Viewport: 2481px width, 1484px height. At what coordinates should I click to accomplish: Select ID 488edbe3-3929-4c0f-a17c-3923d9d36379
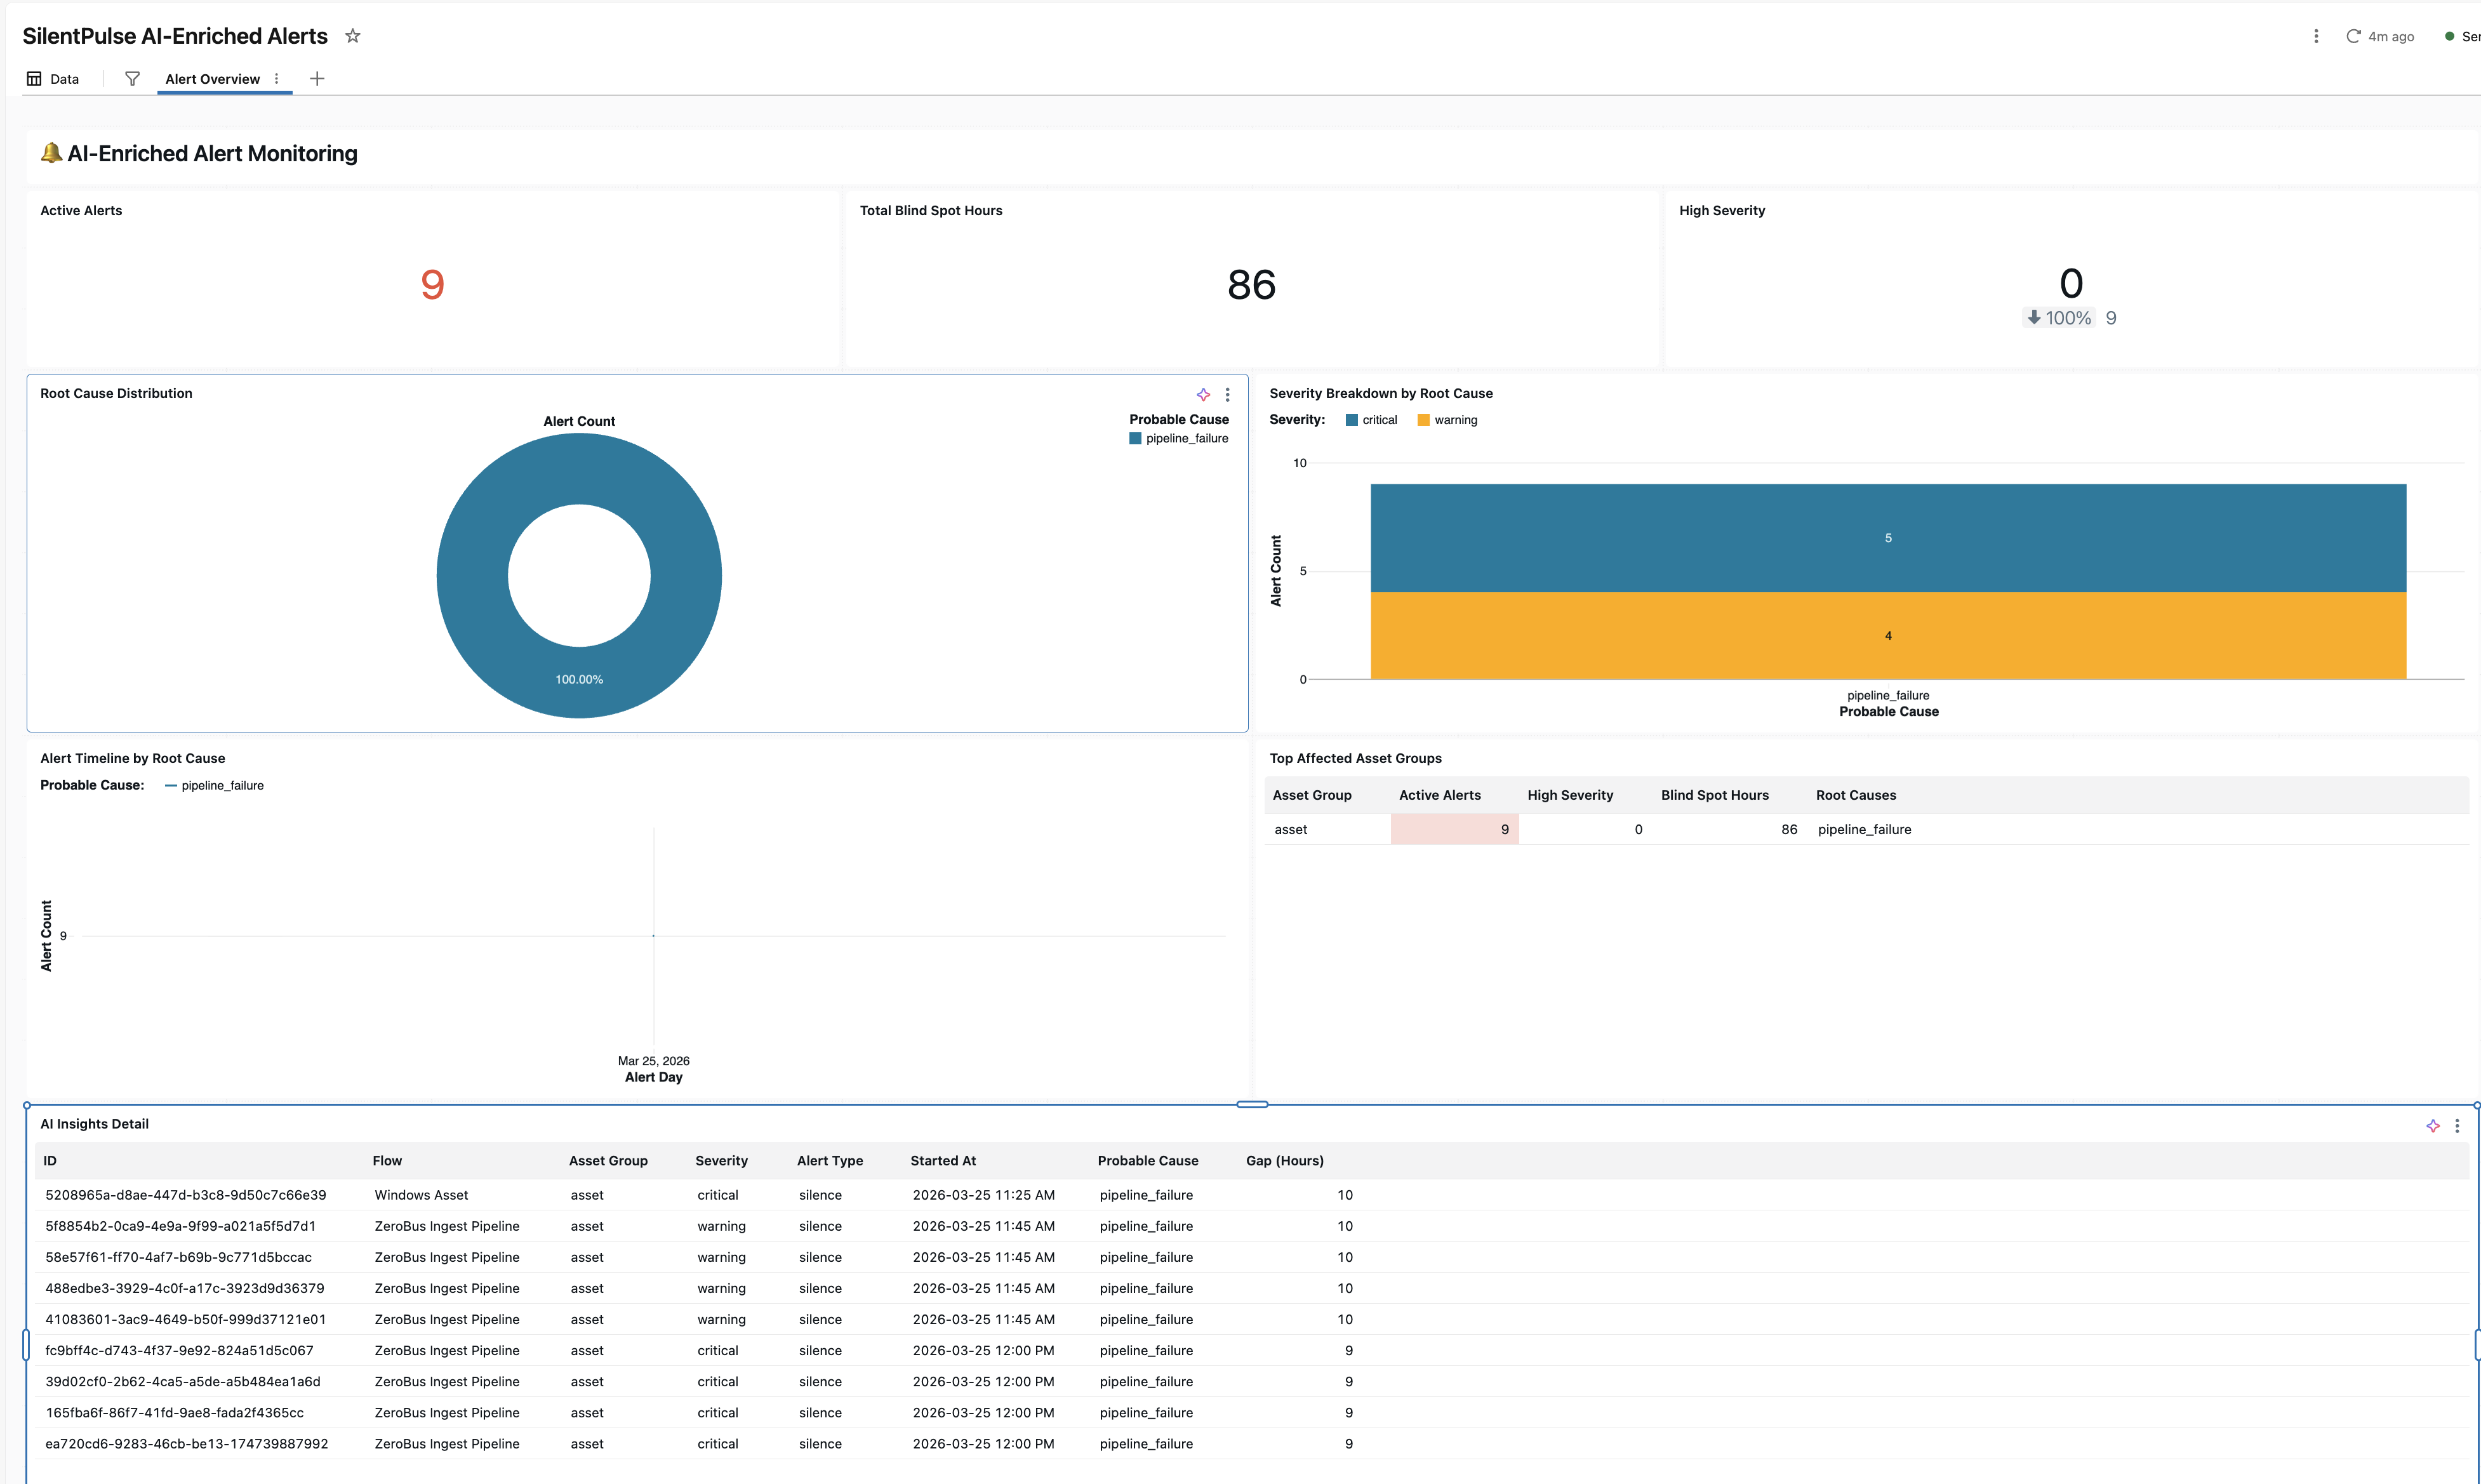[x=185, y=1288]
